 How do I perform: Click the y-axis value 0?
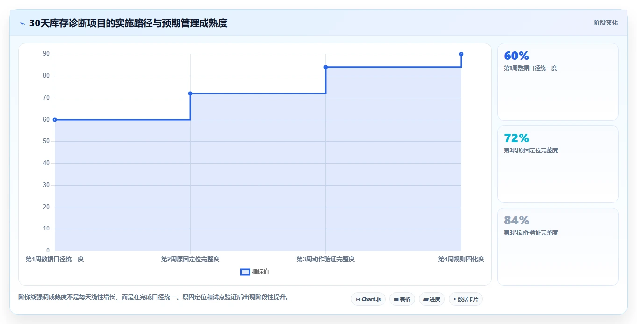[48, 251]
